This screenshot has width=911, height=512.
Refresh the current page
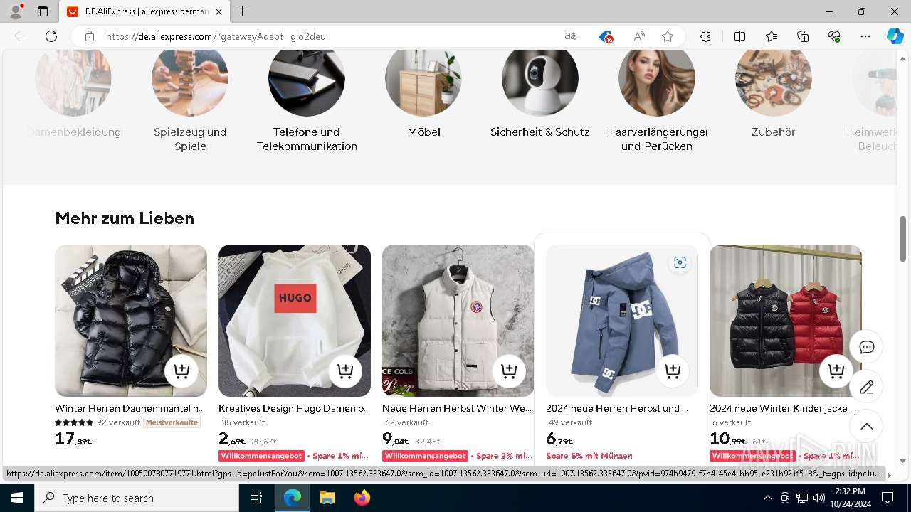[51, 36]
